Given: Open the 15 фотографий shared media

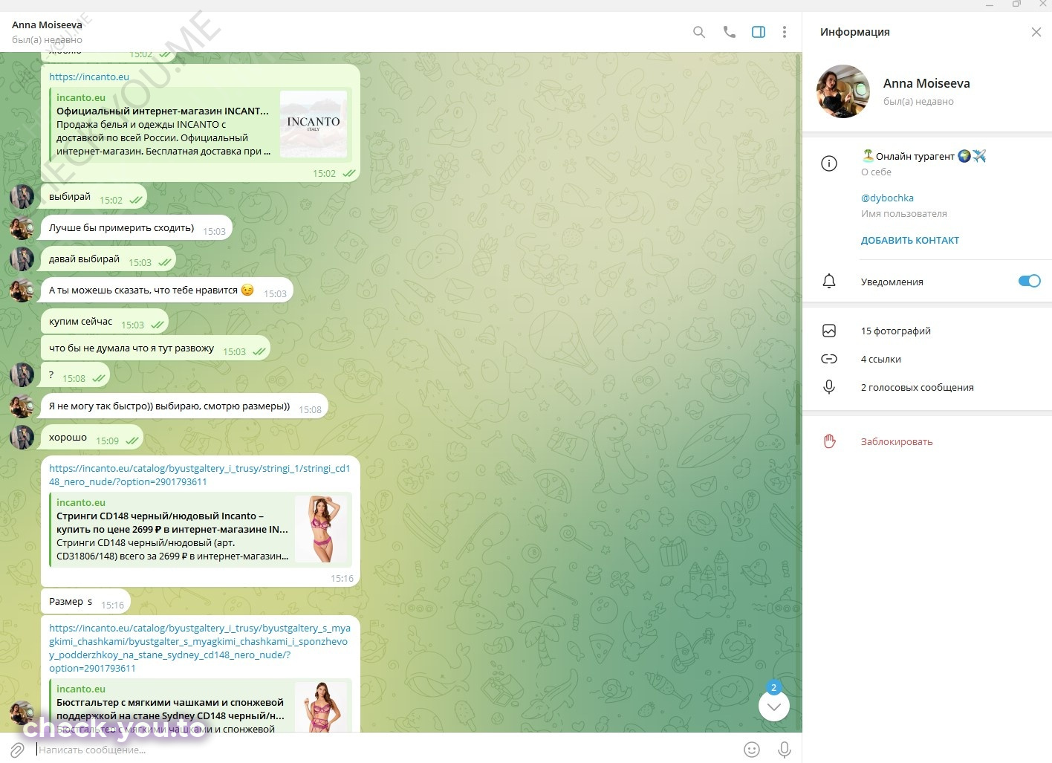Looking at the screenshot, I should tap(896, 331).
